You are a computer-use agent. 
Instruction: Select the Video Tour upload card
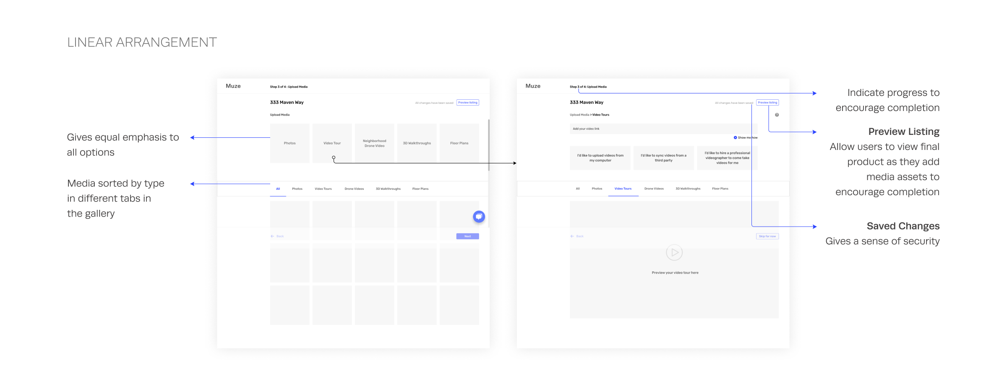coord(332,143)
